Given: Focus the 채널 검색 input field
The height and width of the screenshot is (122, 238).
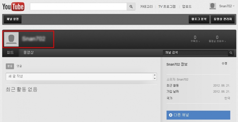Looking at the screenshot, I should tap(195, 53).
